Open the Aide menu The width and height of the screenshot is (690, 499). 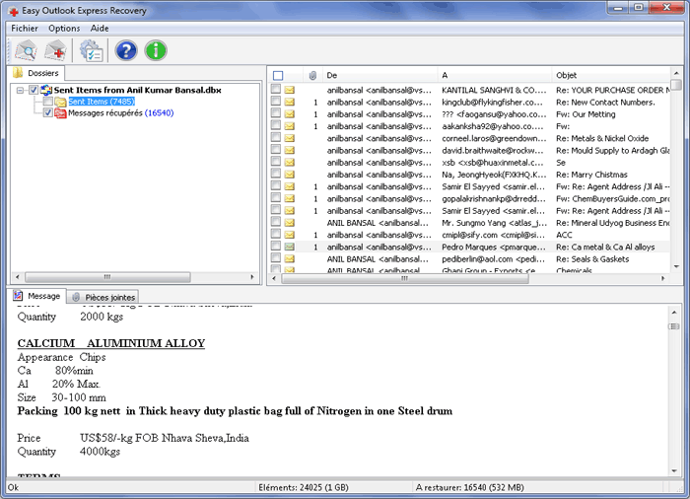coord(100,29)
